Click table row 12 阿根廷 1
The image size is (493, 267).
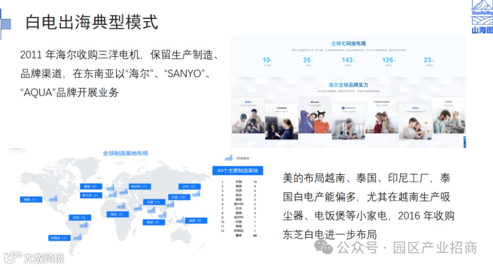[239, 231]
